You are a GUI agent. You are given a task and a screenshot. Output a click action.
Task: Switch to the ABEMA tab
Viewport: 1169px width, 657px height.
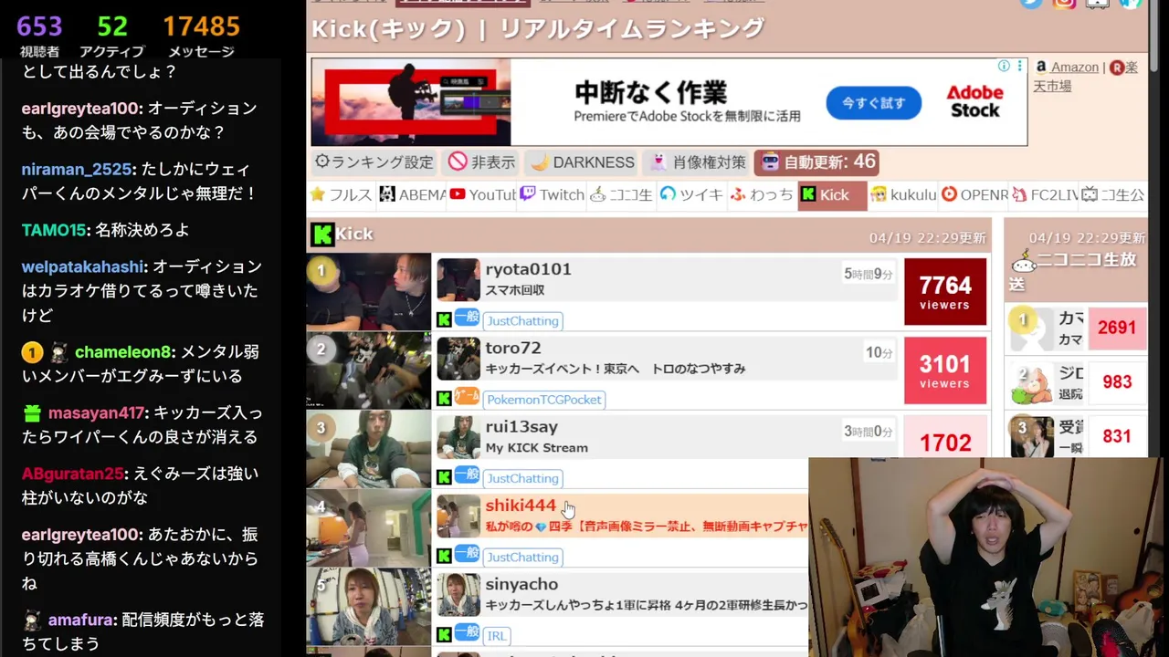412,194
